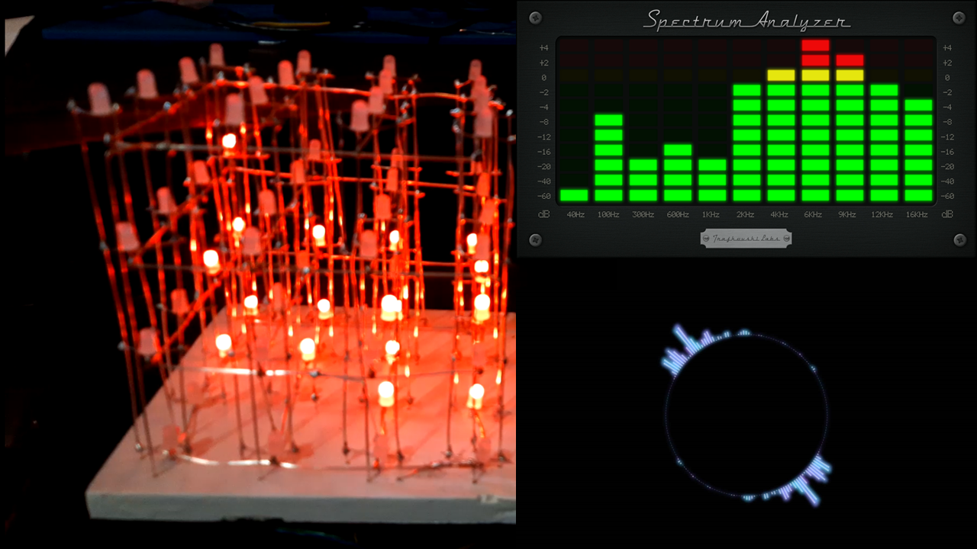Choose the 6KHz frequency band label
The width and height of the screenshot is (977, 549).
[813, 215]
